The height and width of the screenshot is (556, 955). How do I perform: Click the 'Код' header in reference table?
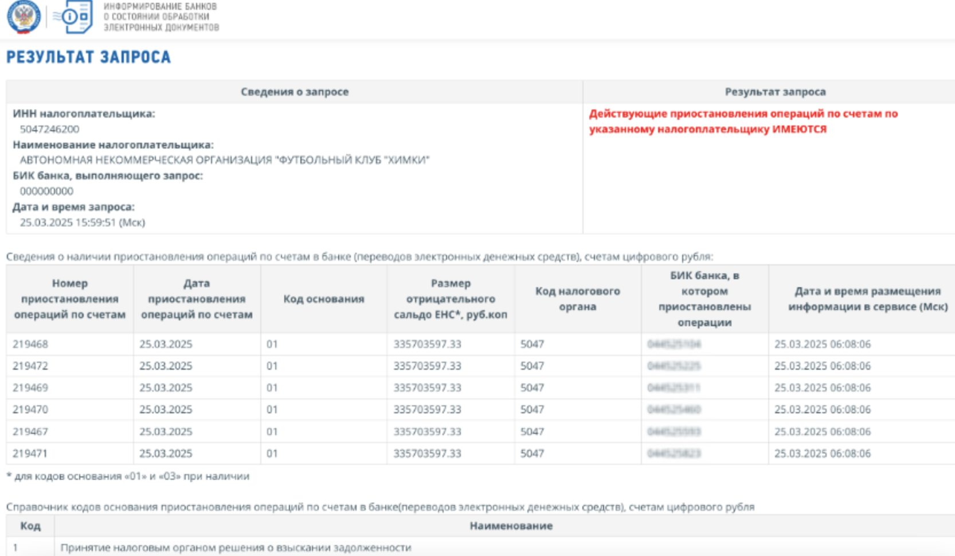[x=30, y=526]
